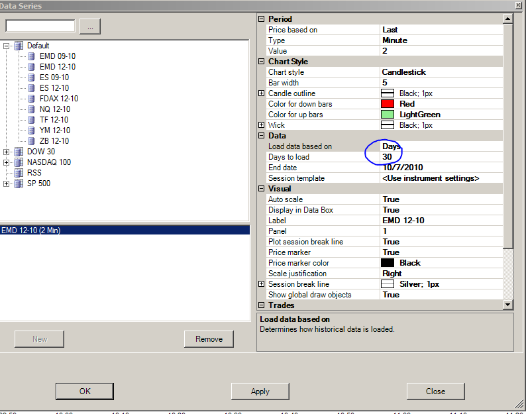Expand the DOW 30 instrument list
Image resolution: width=526 pixels, height=414 pixels.
[x=6, y=152]
